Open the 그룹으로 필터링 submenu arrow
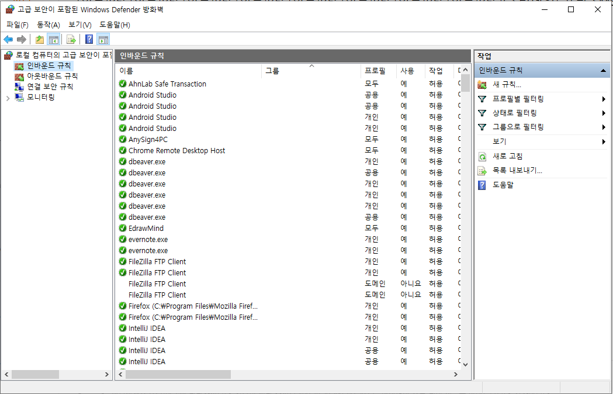Viewport: 613px width, 394px height. click(604, 127)
